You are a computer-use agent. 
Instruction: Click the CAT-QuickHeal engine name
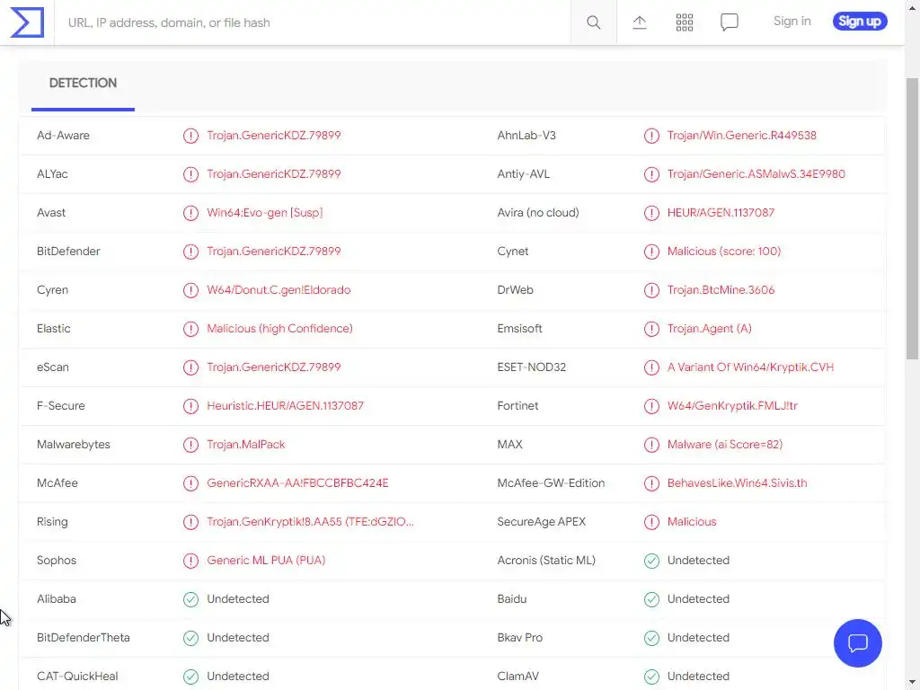point(77,676)
